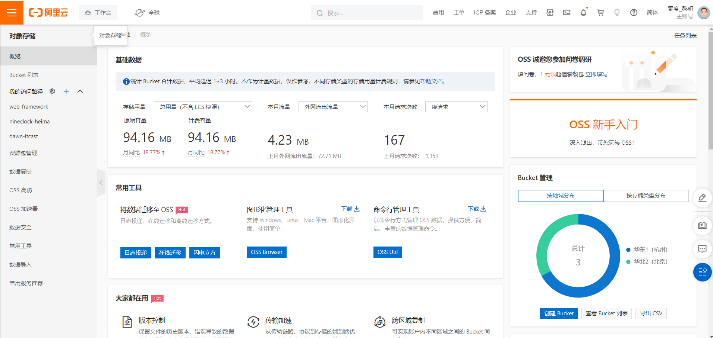Open Bucket 列表 in left sidebar

[24, 75]
